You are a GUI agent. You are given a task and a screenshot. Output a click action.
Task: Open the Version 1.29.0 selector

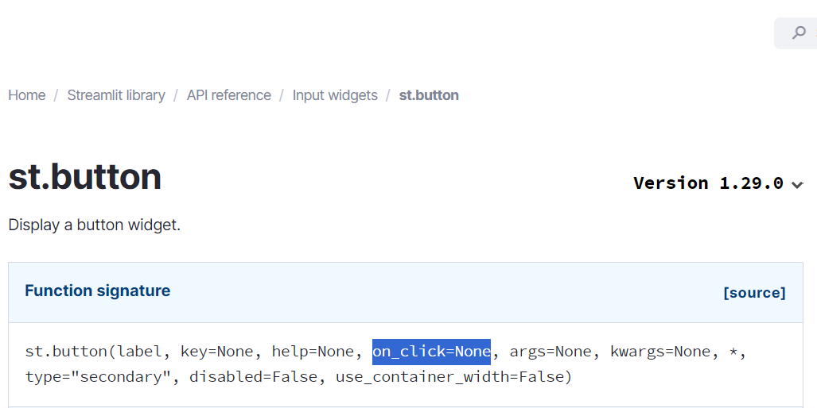tap(718, 183)
